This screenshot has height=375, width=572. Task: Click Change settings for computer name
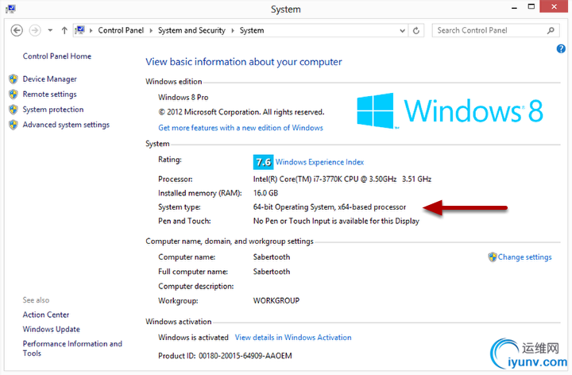(x=524, y=257)
